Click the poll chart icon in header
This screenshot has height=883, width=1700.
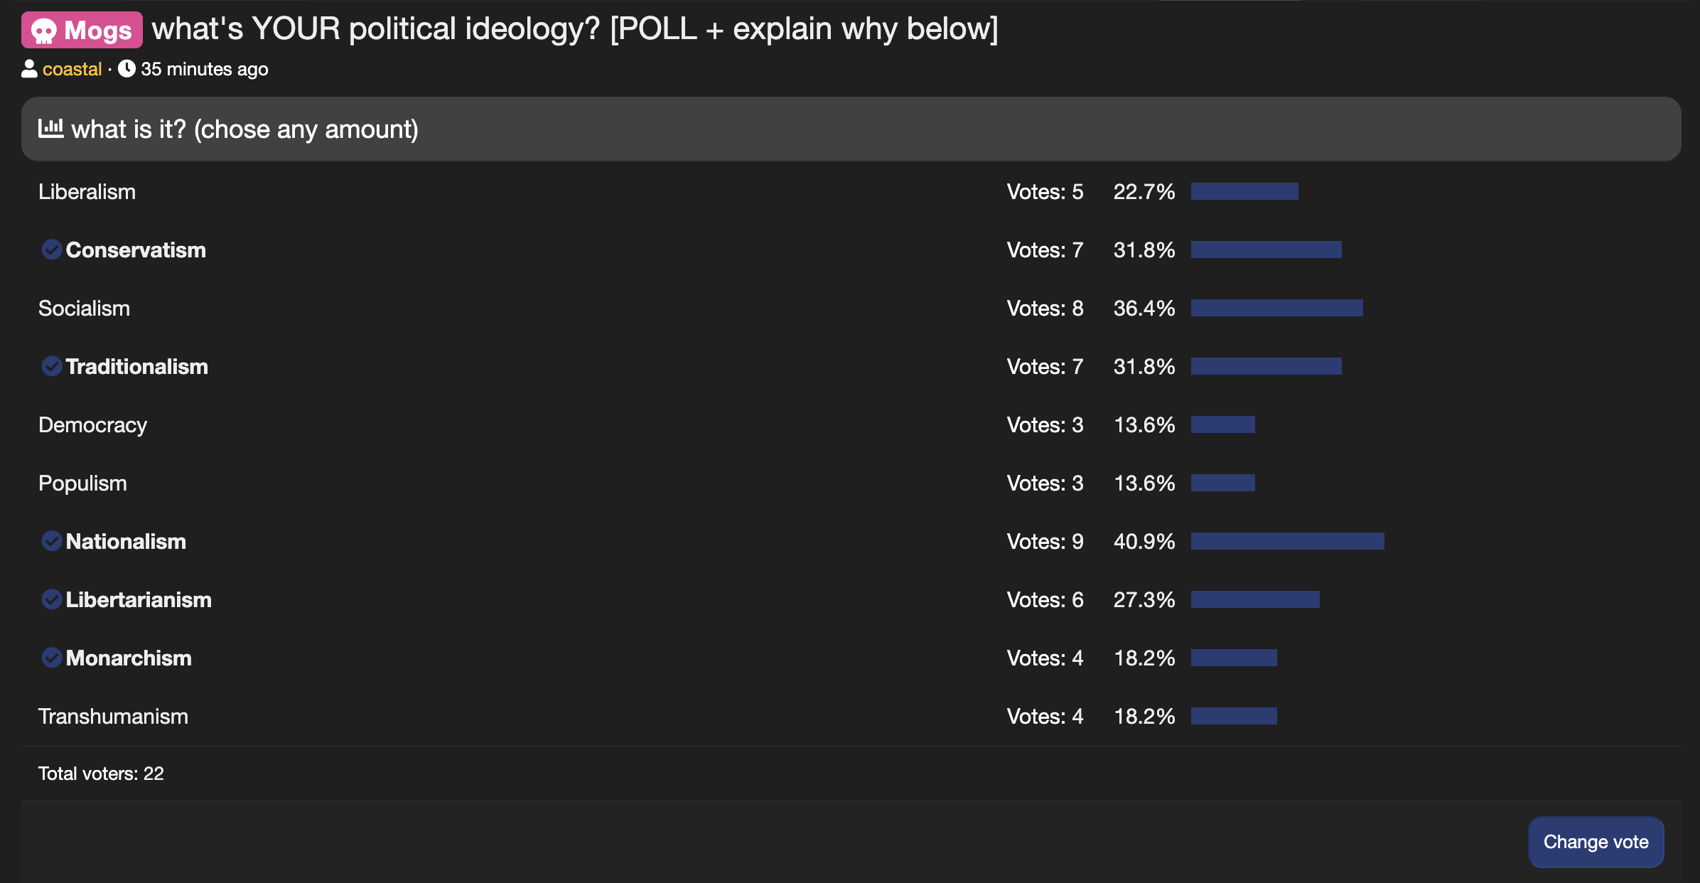coord(50,129)
